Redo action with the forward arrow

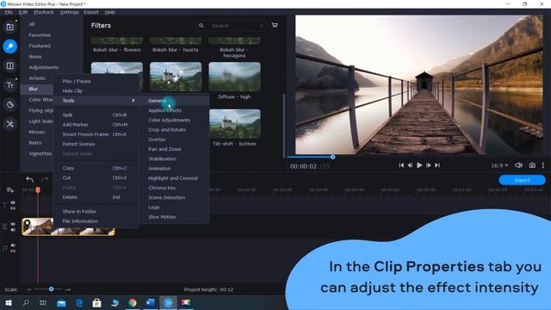[x=45, y=180]
